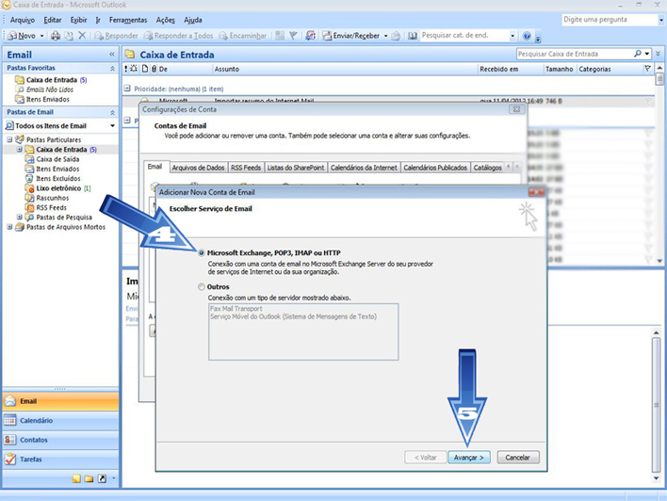Image resolution: width=667 pixels, height=501 pixels.
Task: Click the search magnifier in Caixa de Entrada
Action: pyautogui.click(x=637, y=54)
